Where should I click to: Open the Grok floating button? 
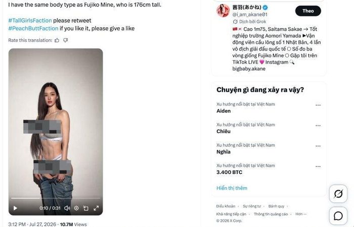click(x=338, y=194)
